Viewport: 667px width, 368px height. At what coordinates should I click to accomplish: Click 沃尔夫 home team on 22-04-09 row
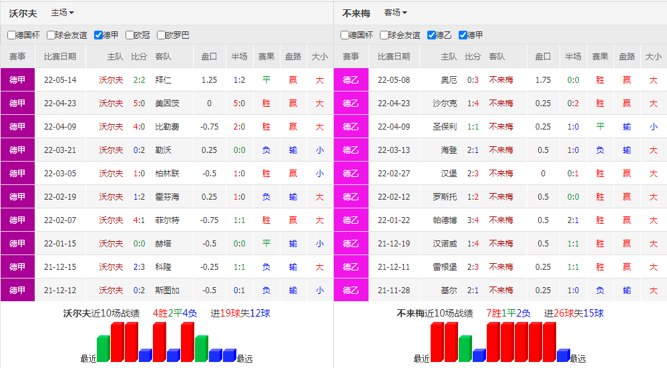(x=111, y=127)
